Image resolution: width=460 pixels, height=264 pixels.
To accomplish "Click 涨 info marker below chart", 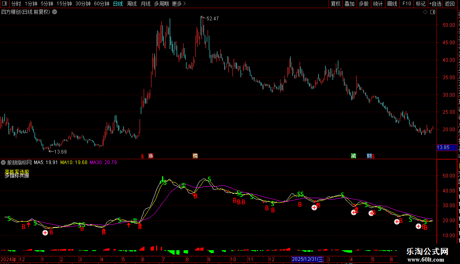I will coord(151,156).
